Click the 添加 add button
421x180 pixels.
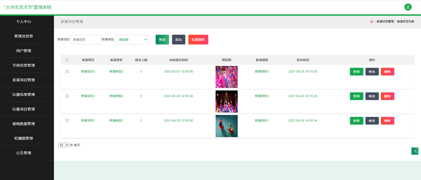tap(179, 39)
